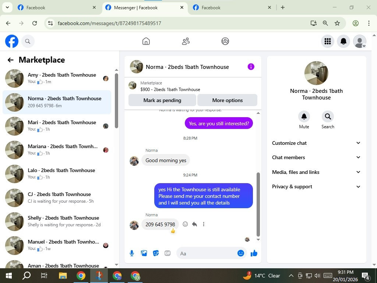View site information icon in address bar
This screenshot has height=283, width=377.
[50, 23]
